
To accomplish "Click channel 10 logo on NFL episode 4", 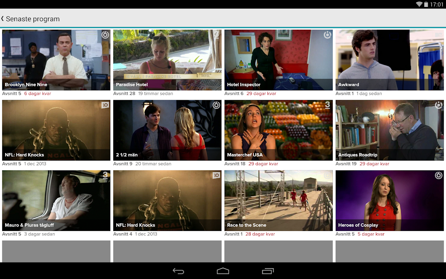I will click(216, 175).
